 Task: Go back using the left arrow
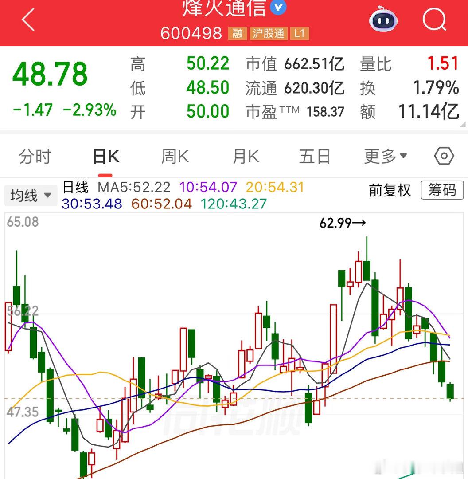(x=28, y=20)
